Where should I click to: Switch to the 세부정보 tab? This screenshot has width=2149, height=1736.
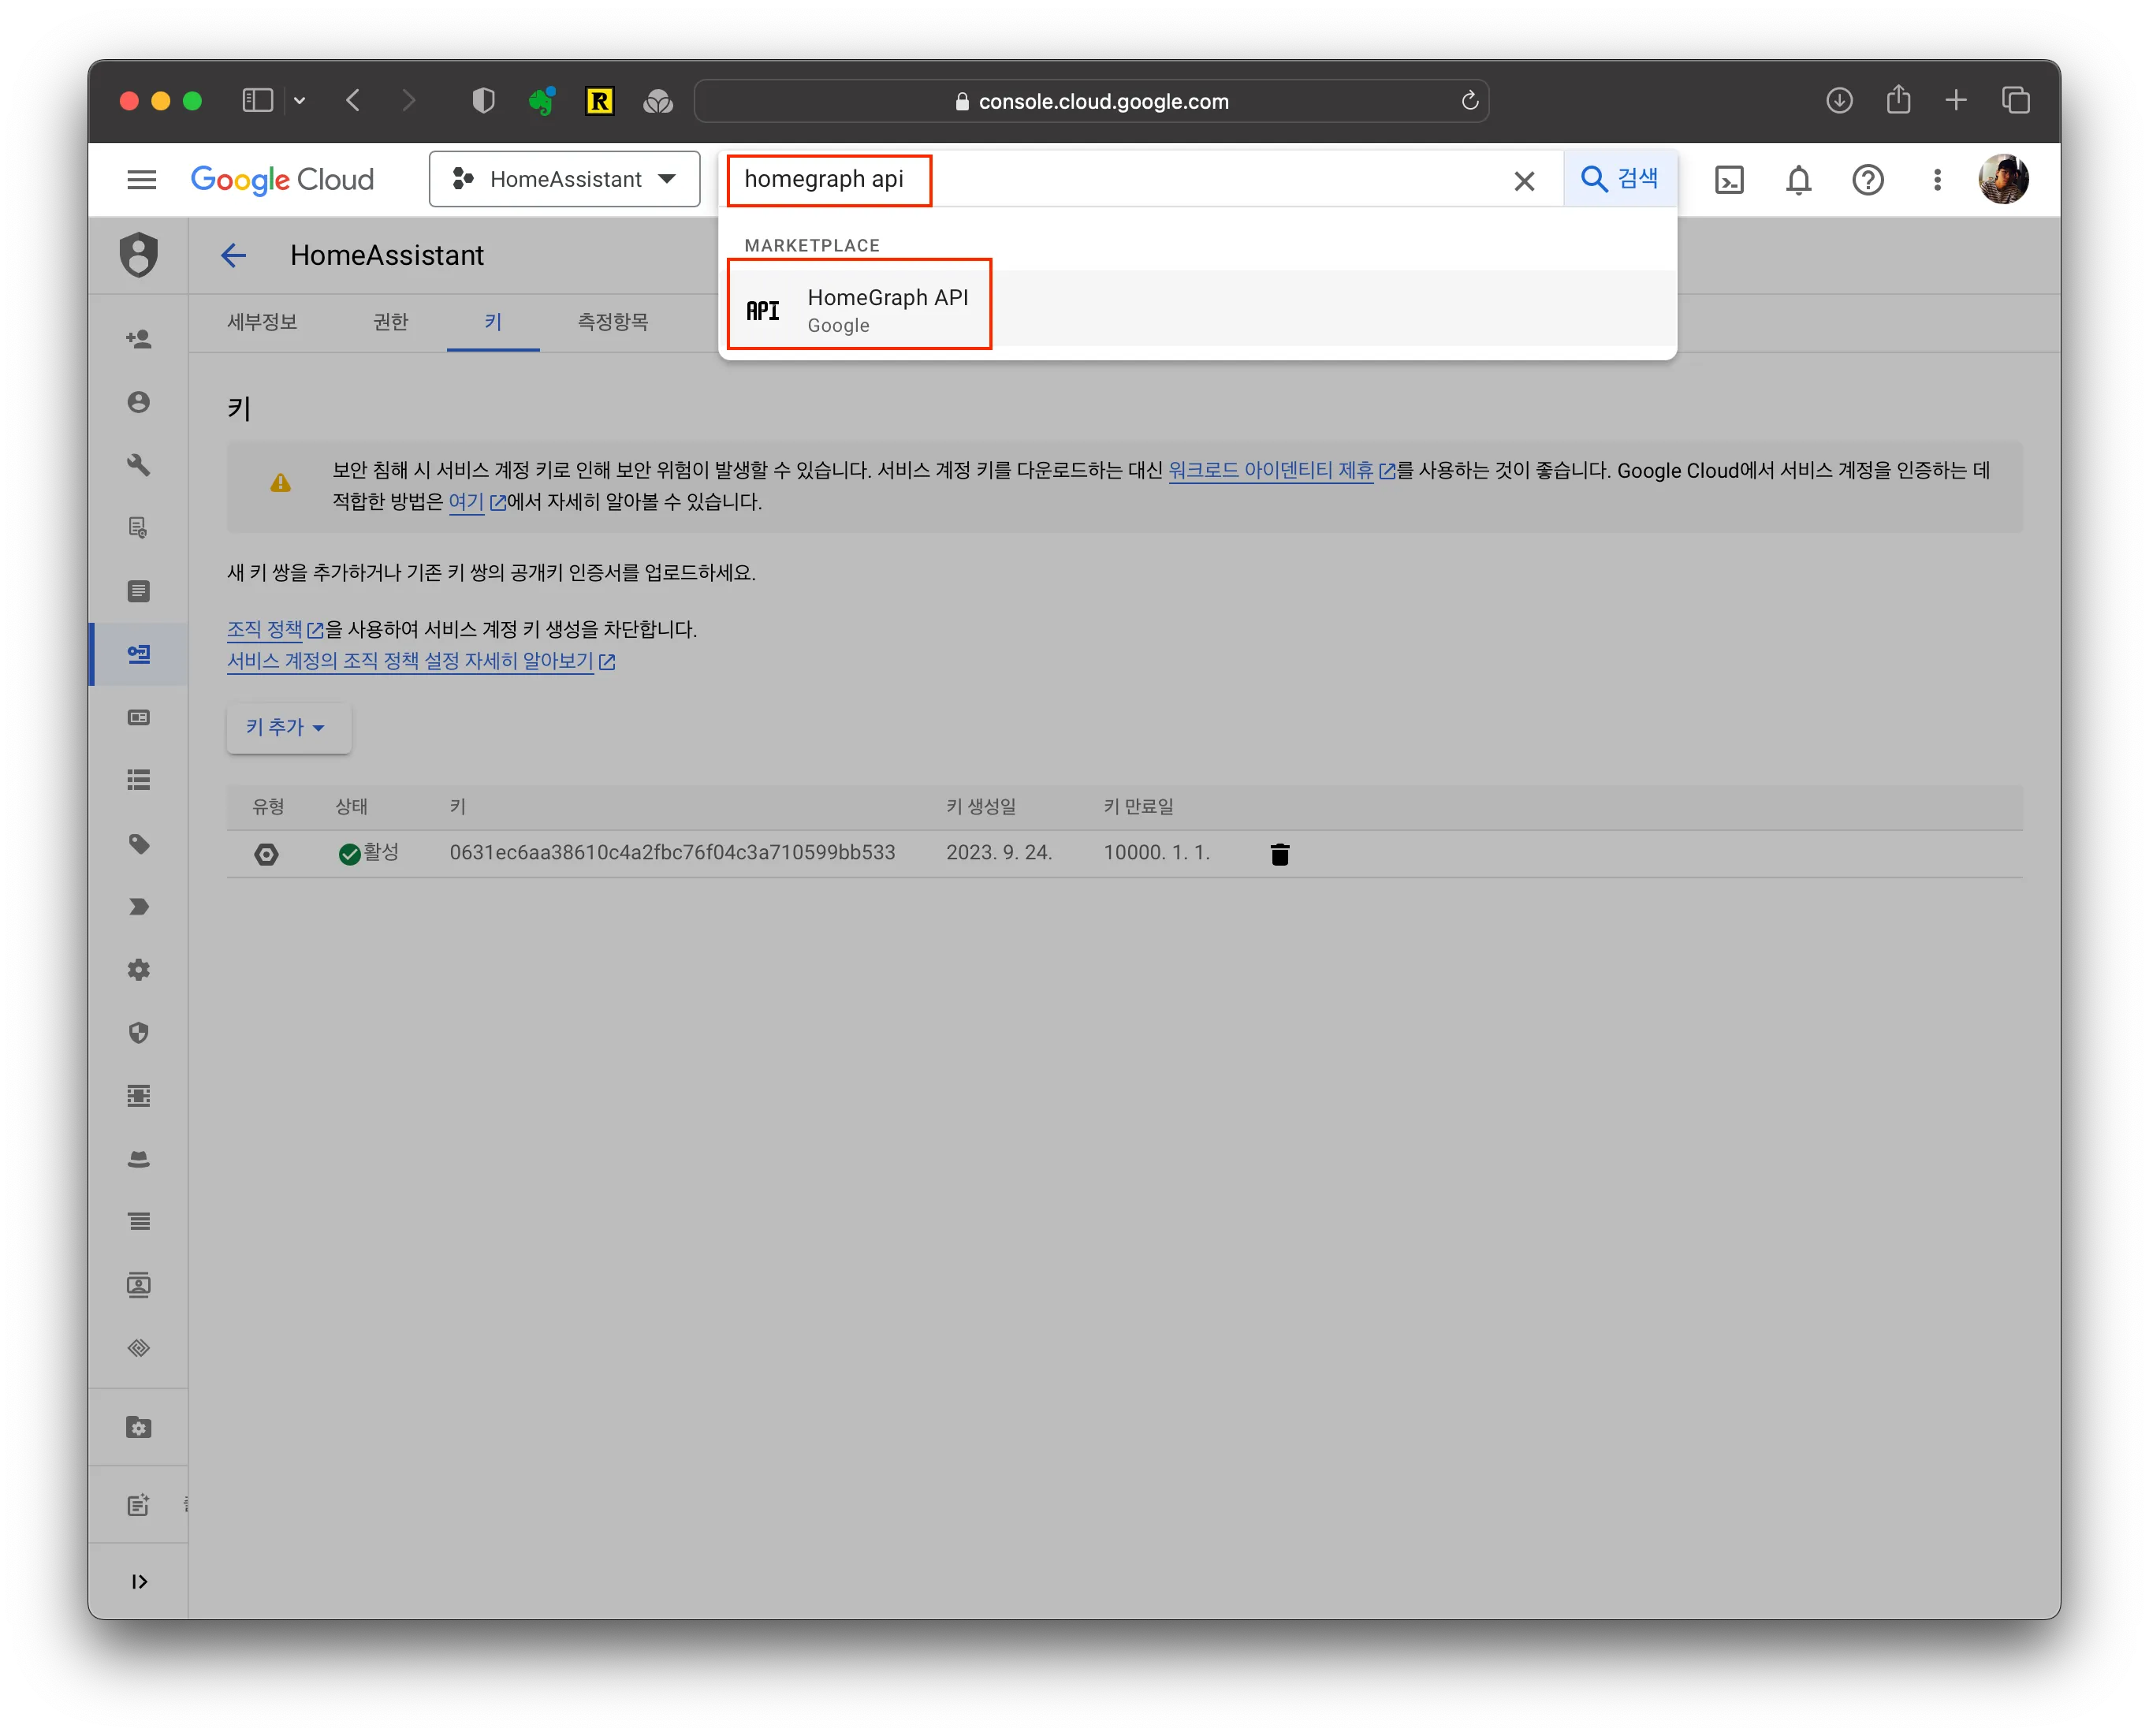(262, 322)
